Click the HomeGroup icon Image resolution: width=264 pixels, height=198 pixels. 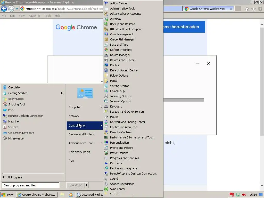click(x=106, y=91)
